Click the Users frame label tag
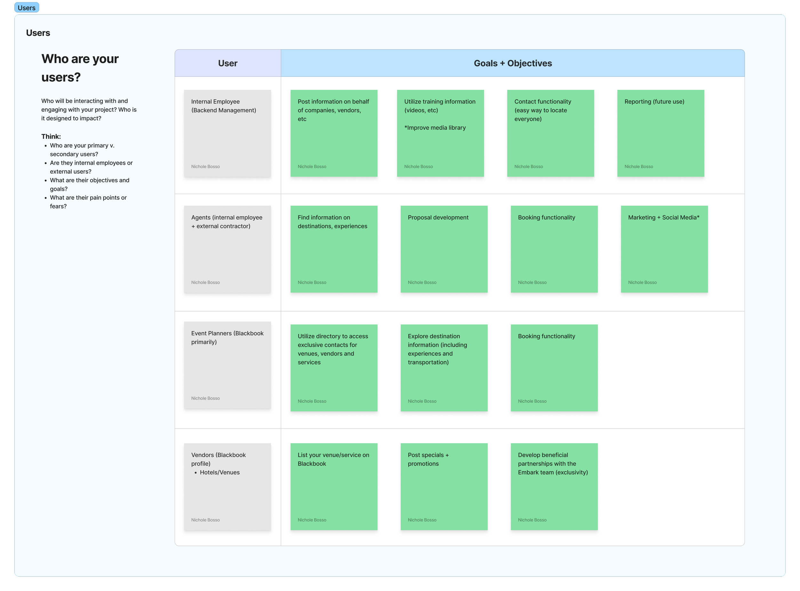 tap(27, 7)
